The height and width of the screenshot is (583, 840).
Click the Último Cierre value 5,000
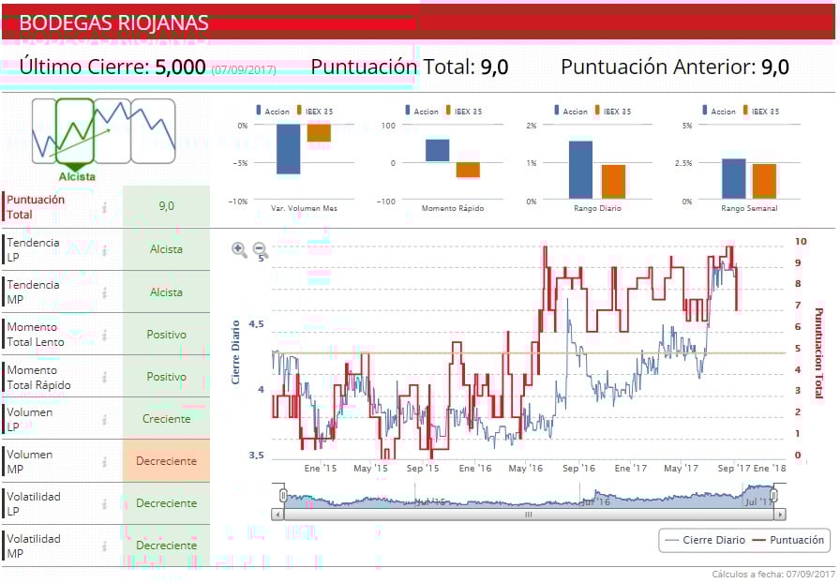(181, 67)
